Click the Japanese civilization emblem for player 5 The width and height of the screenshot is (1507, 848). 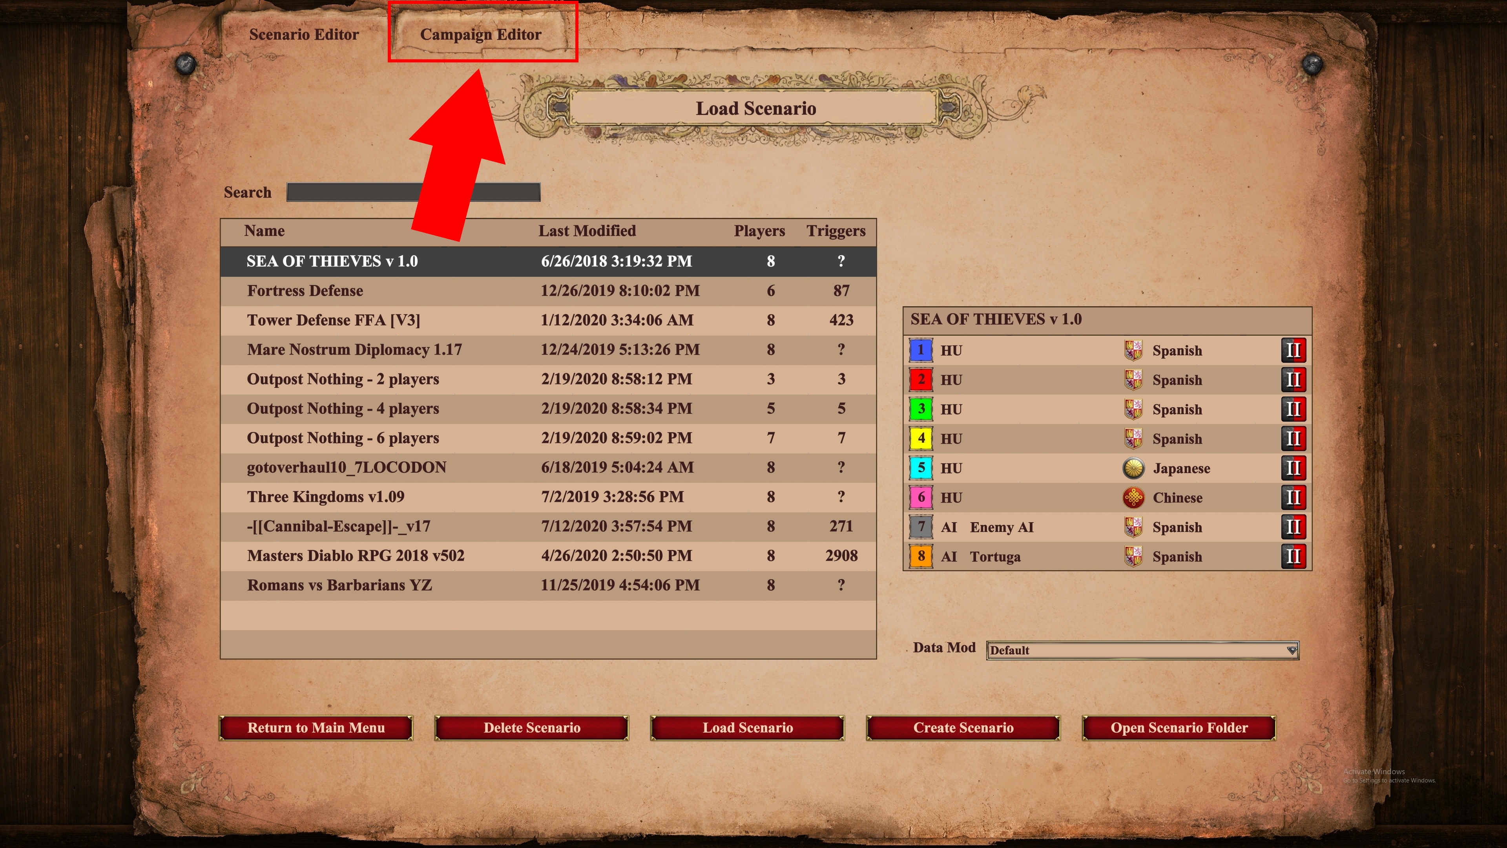[x=1133, y=468]
